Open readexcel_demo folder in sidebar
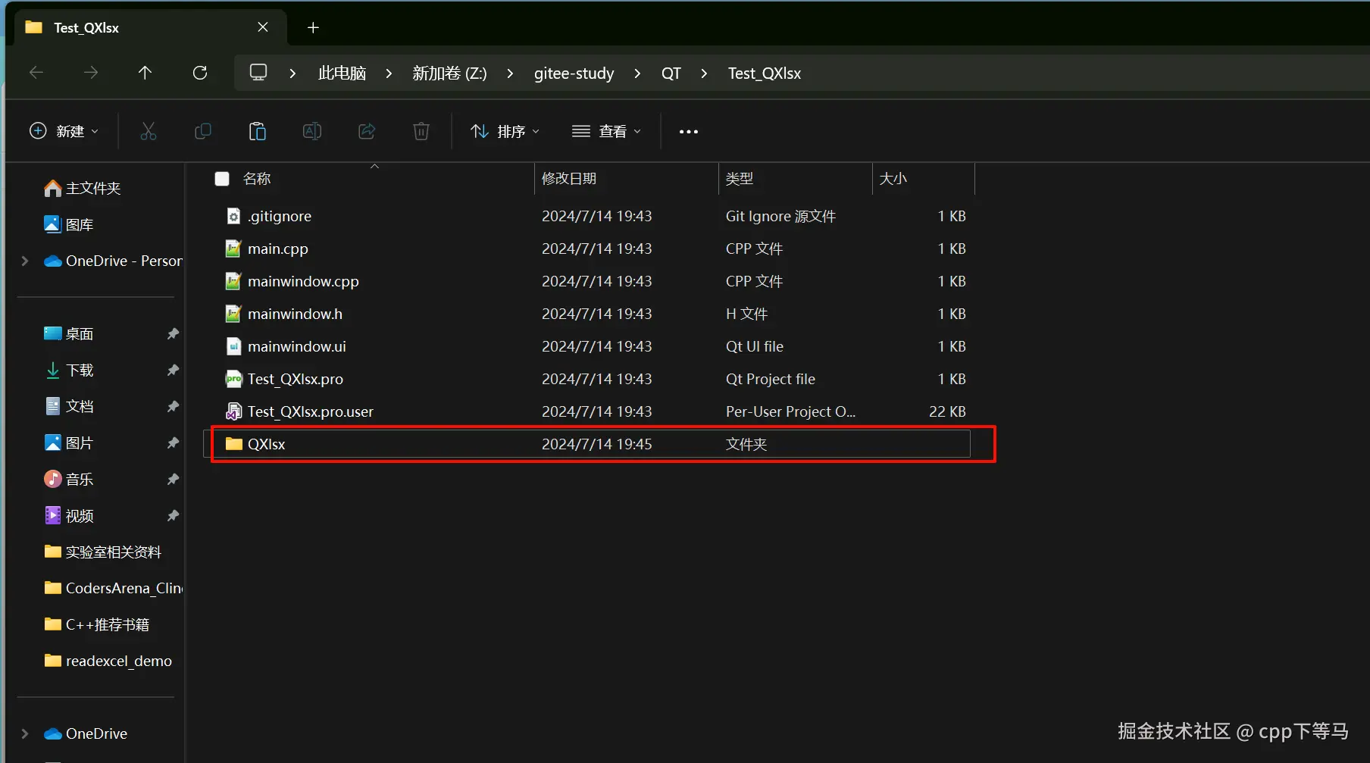Image resolution: width=1370 pixels, height=763 pixels. pyautogui.click(x=108, y=661)
